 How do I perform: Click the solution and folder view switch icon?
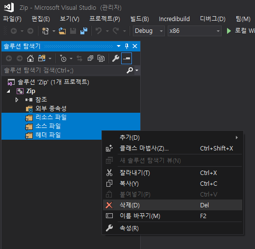pyautogui.click(x=42, y=58)
